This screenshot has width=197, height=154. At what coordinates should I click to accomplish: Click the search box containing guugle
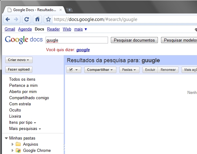[77, 40]
